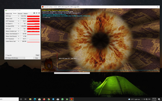Click the 1375.0 MHz Memory Clock value
The image size is (162, 101).
point(23,19)
